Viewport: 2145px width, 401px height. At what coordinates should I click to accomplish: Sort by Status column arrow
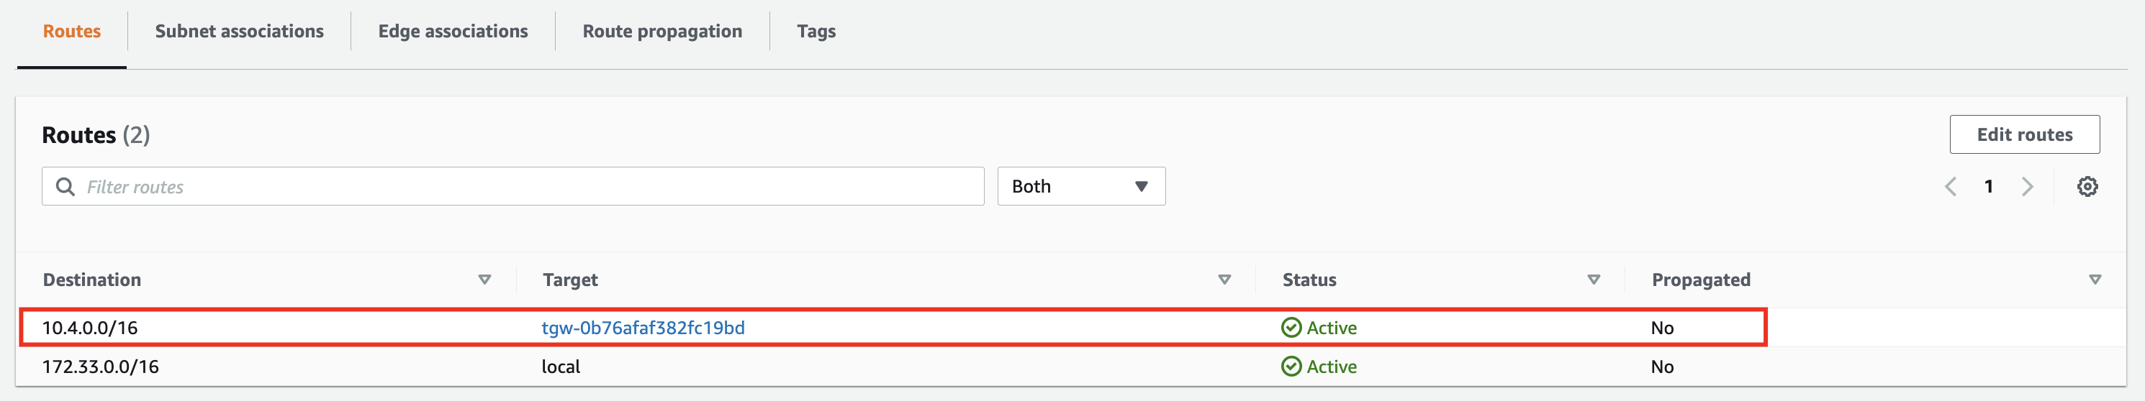[x=1594, y=280]
